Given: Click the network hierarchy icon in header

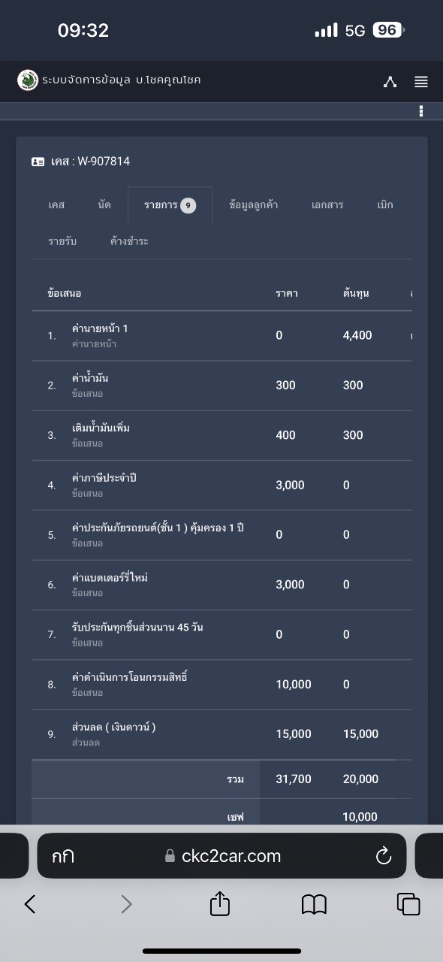Looking at the screenshot, I should [390, 82].
